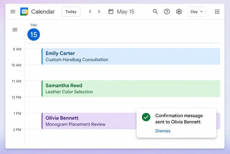The height and width of the screenshot is (154, 230).
Task: Click the Google Calendar logo icon
Action: click(x=24, y=11)
